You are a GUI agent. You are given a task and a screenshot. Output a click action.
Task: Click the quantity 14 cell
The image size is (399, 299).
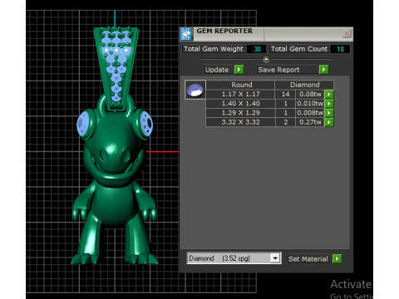[285, 94]
